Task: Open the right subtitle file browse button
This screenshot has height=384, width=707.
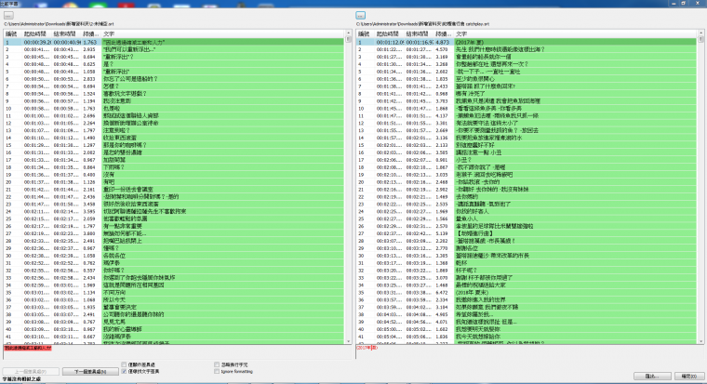Action: (360, 15)
